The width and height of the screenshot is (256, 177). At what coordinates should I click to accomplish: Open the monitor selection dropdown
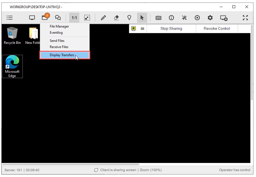(31, 17)
